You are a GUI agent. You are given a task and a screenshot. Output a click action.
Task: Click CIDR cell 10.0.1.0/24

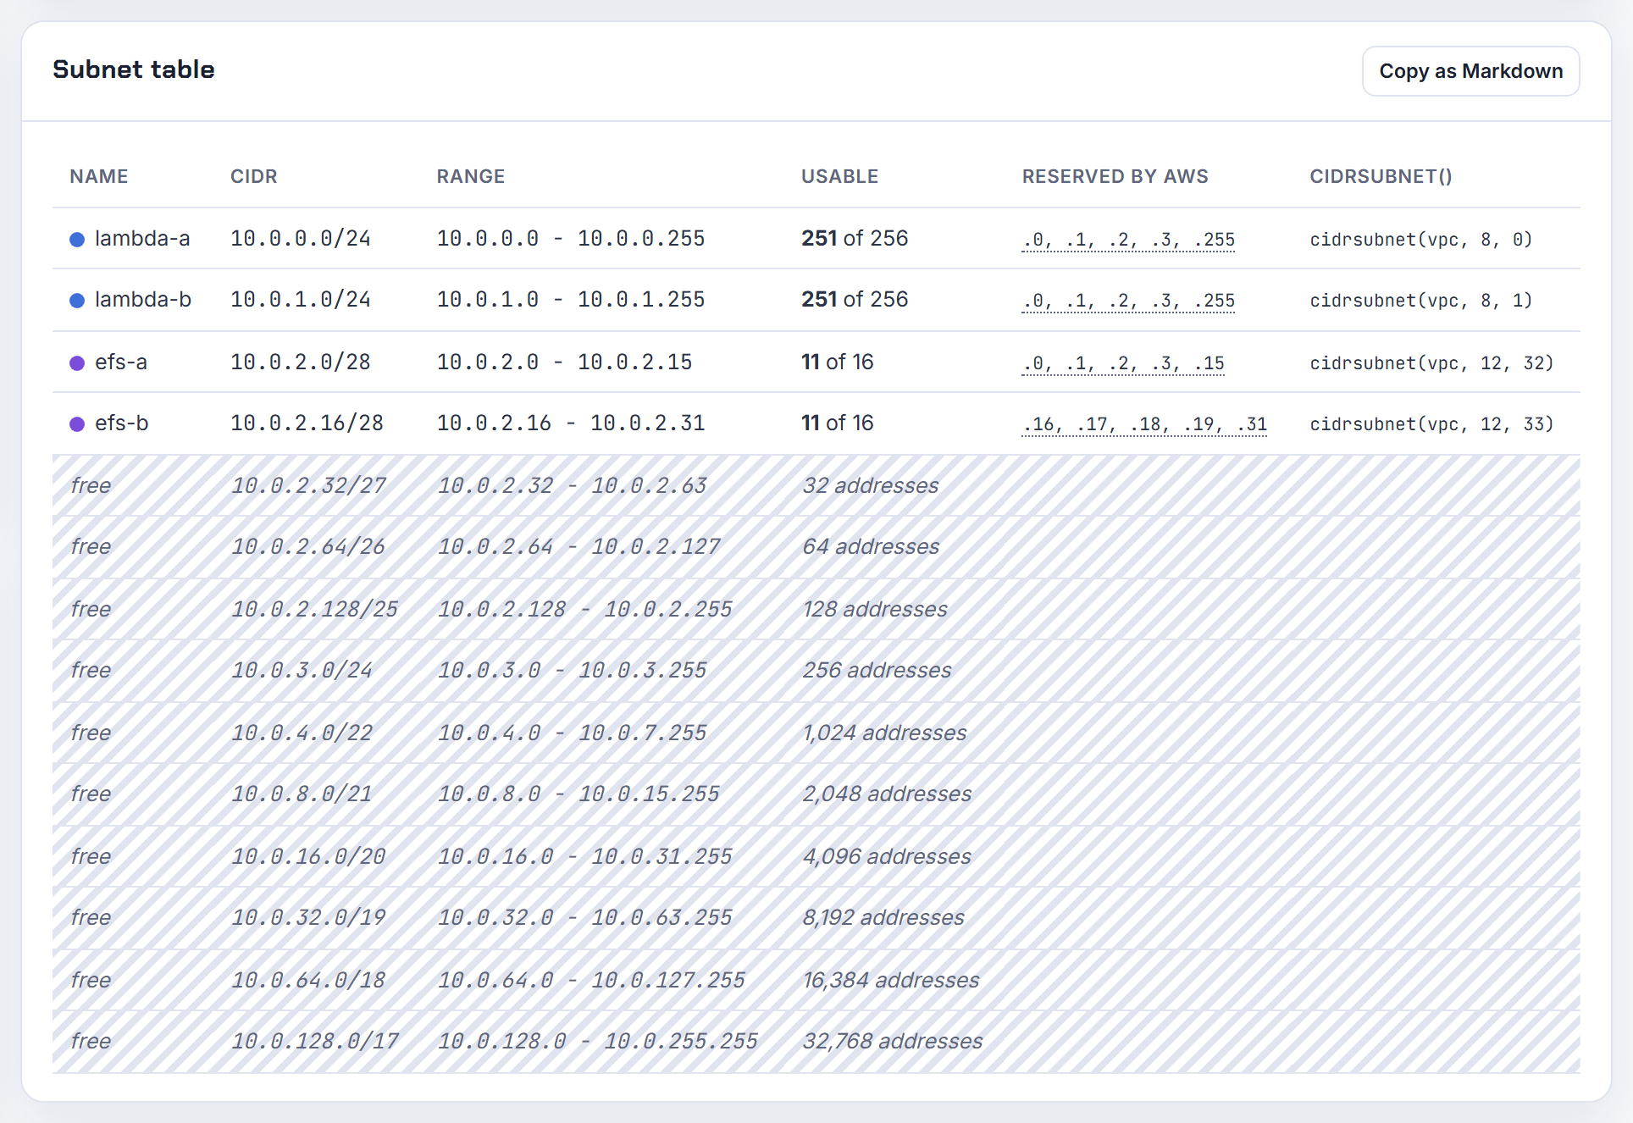[x=301, y=300]
